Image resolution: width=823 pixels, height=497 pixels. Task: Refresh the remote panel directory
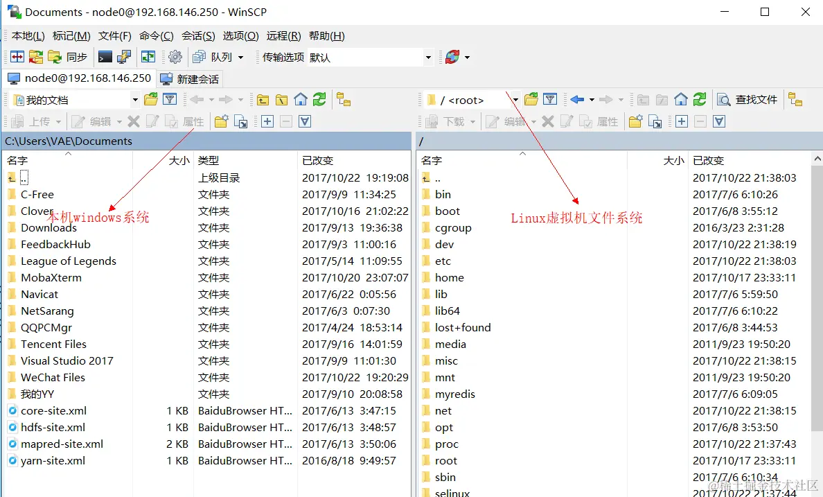(700, 99)
